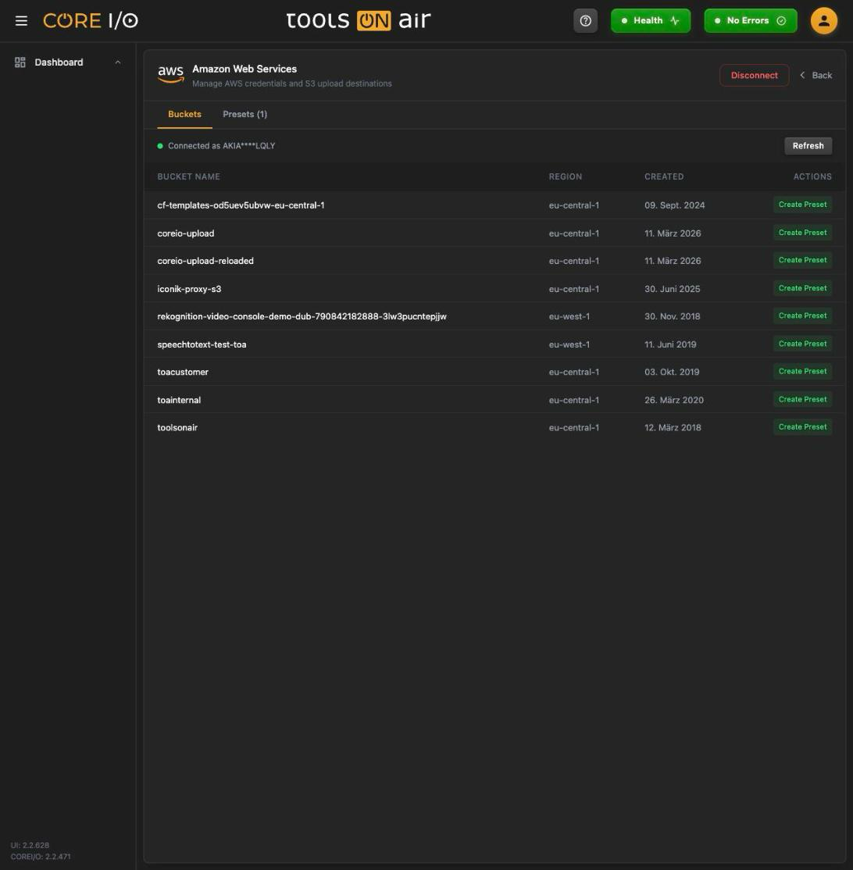Collapse the Dashboard sidebar section
The height and width of the screenshot is (870, 853).
[x=118, y=62]
